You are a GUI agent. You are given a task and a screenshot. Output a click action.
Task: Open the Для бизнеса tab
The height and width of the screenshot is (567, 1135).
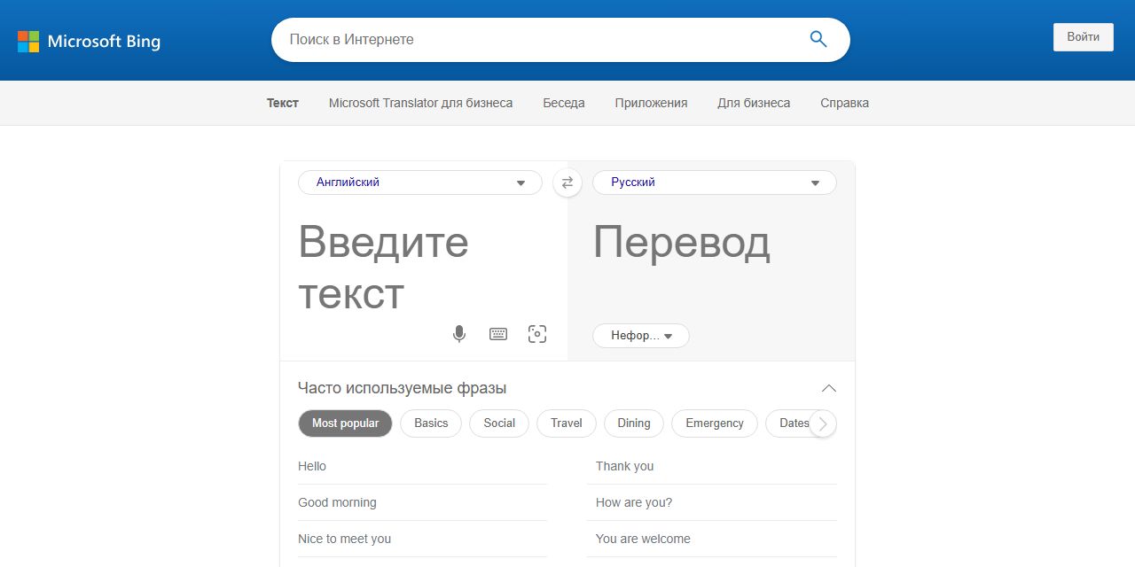754,103
